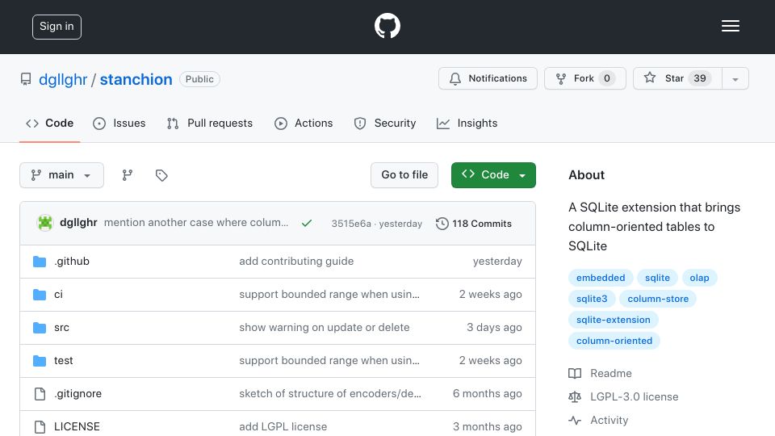
Task: Switch to the Security tab
Action: (385, 123)
